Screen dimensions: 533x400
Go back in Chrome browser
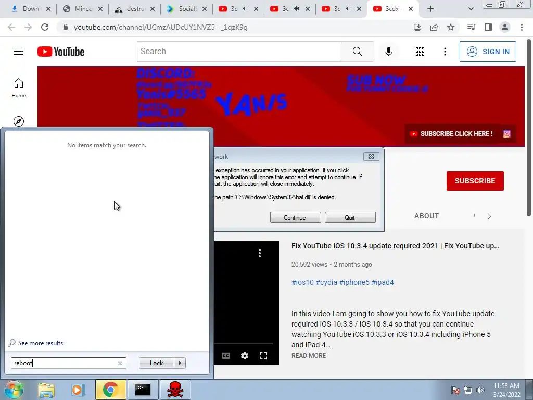click(11, 27)
